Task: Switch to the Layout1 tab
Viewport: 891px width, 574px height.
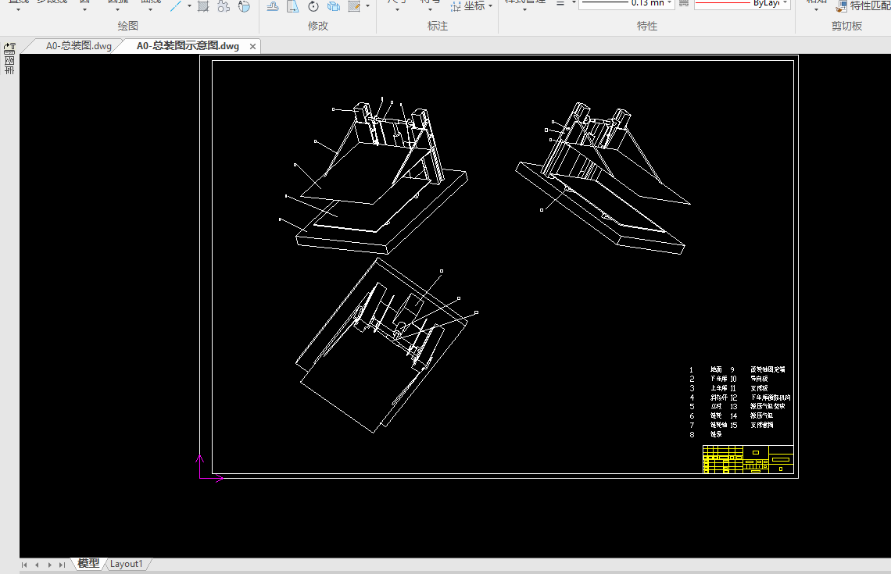Action: point(126,564)
